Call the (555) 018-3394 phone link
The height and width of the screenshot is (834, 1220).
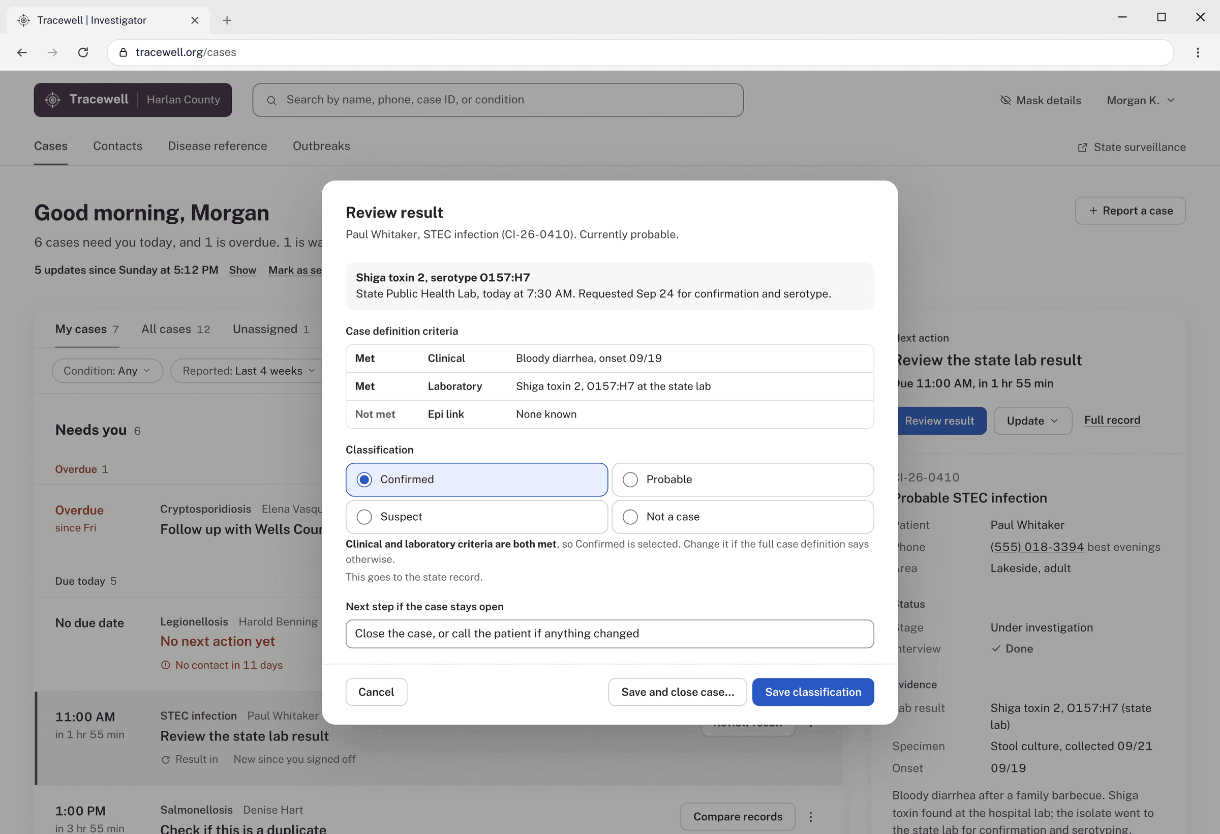point(1036,547)
